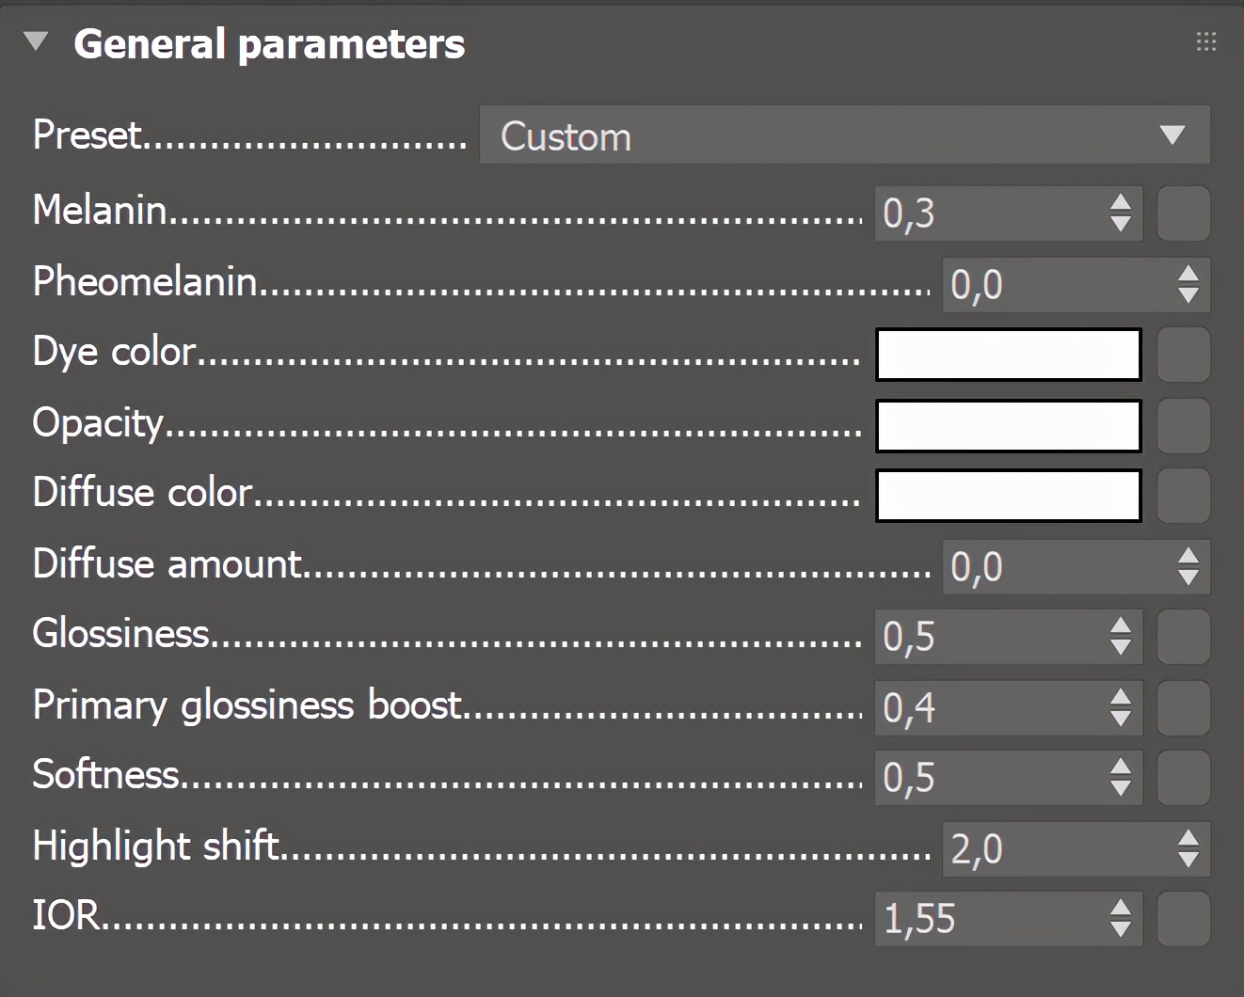
Task: Click the Softness value field
Action: (988, 778)
